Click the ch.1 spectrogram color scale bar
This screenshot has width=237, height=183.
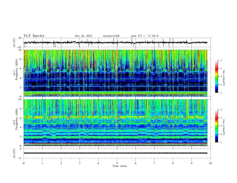[217, 76]
